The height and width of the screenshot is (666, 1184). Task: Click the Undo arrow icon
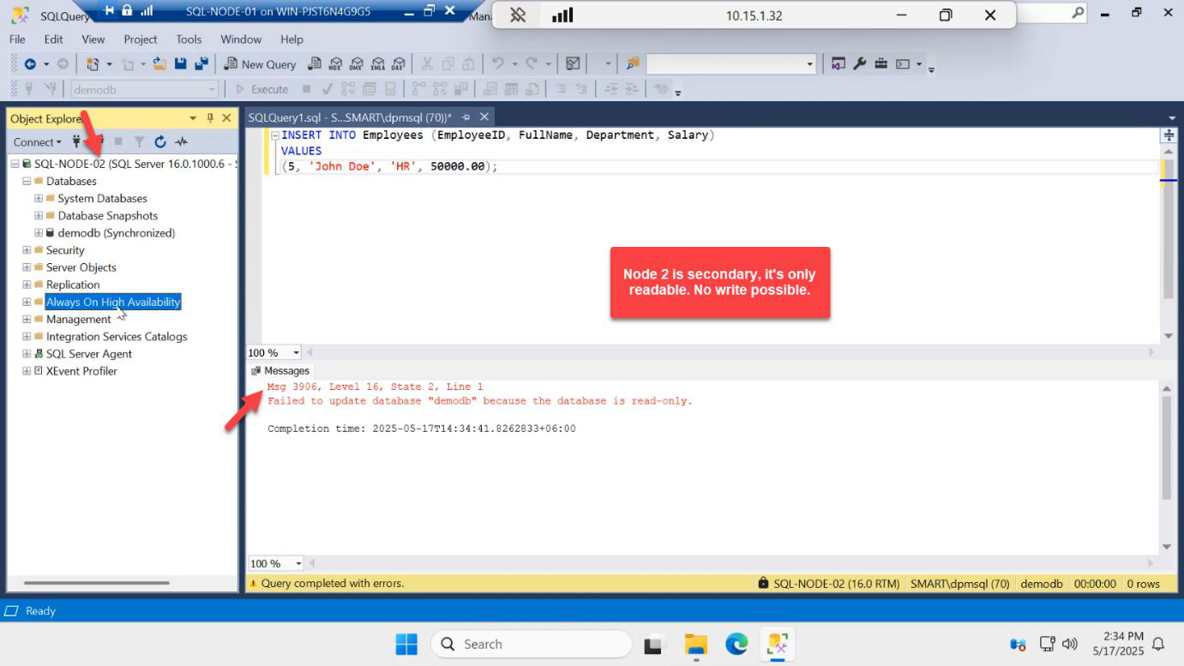coord(498,64)
